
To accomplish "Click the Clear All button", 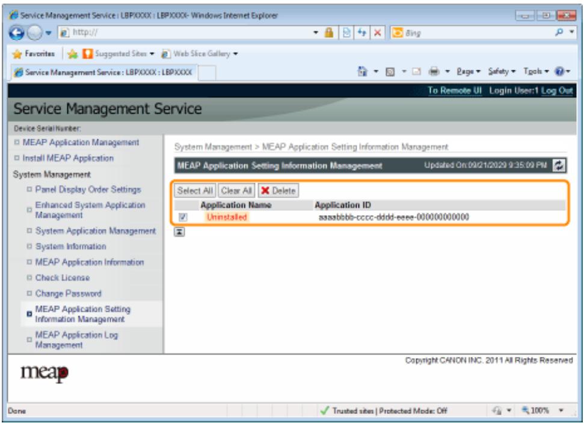I will (236, 190).
